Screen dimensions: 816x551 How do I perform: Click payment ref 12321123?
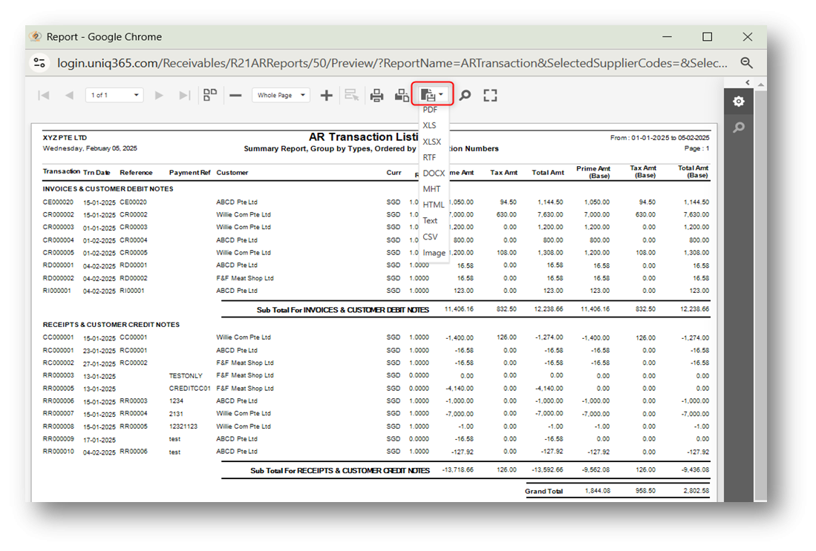183,426
